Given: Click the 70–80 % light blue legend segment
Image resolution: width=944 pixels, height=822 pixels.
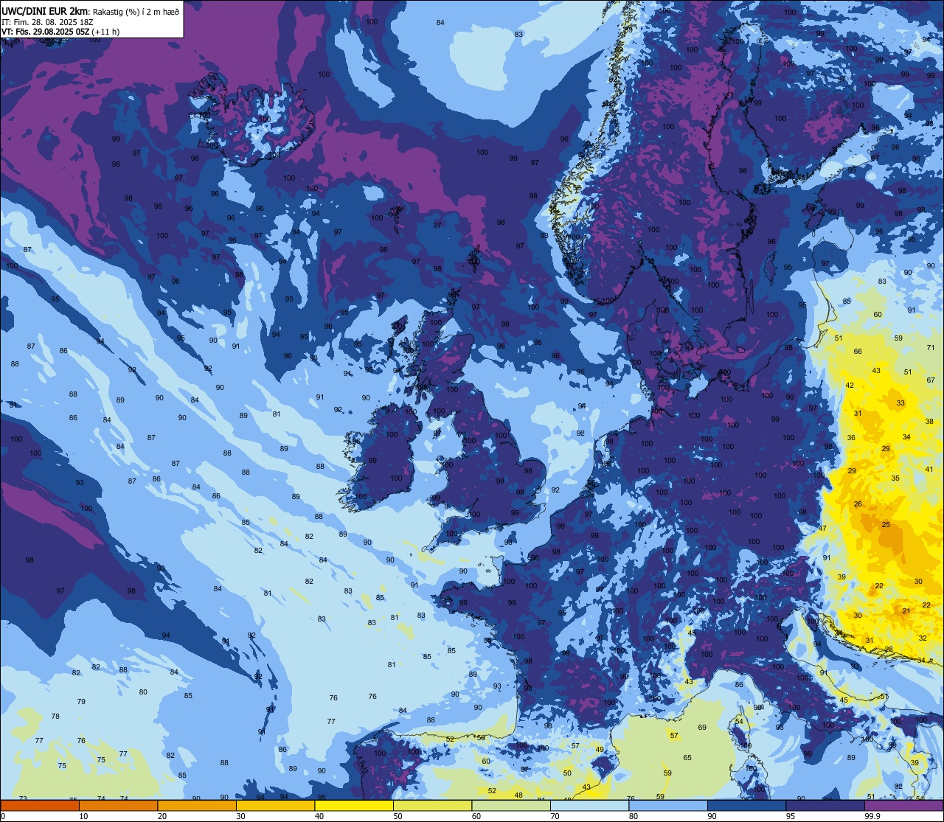Looking at the screenshot, I should point(589,806).
